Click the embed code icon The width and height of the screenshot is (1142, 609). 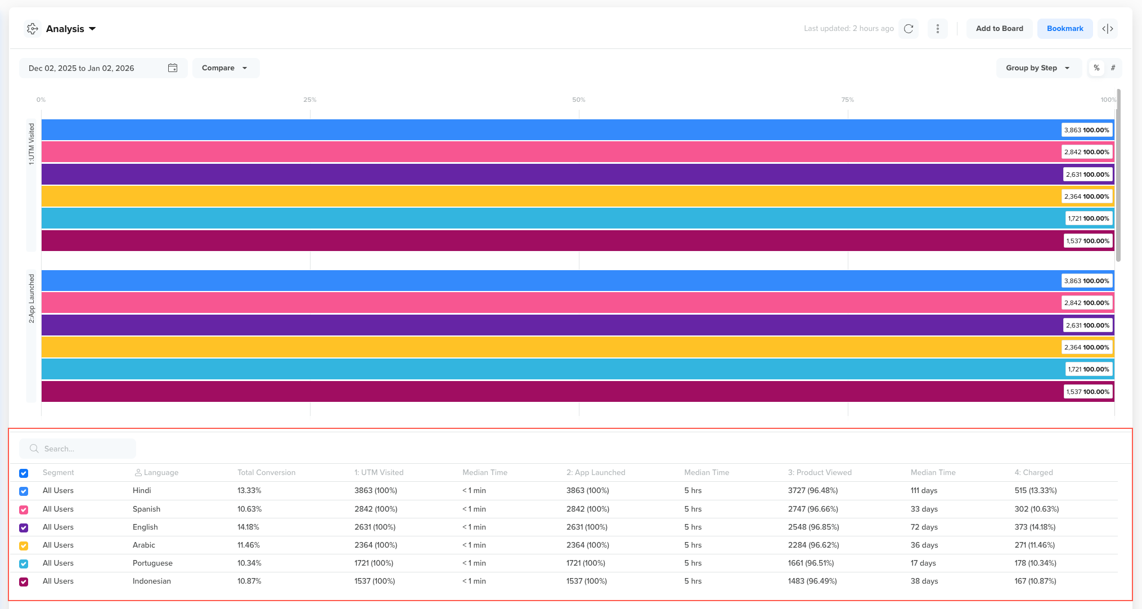tap(1107, 29)
